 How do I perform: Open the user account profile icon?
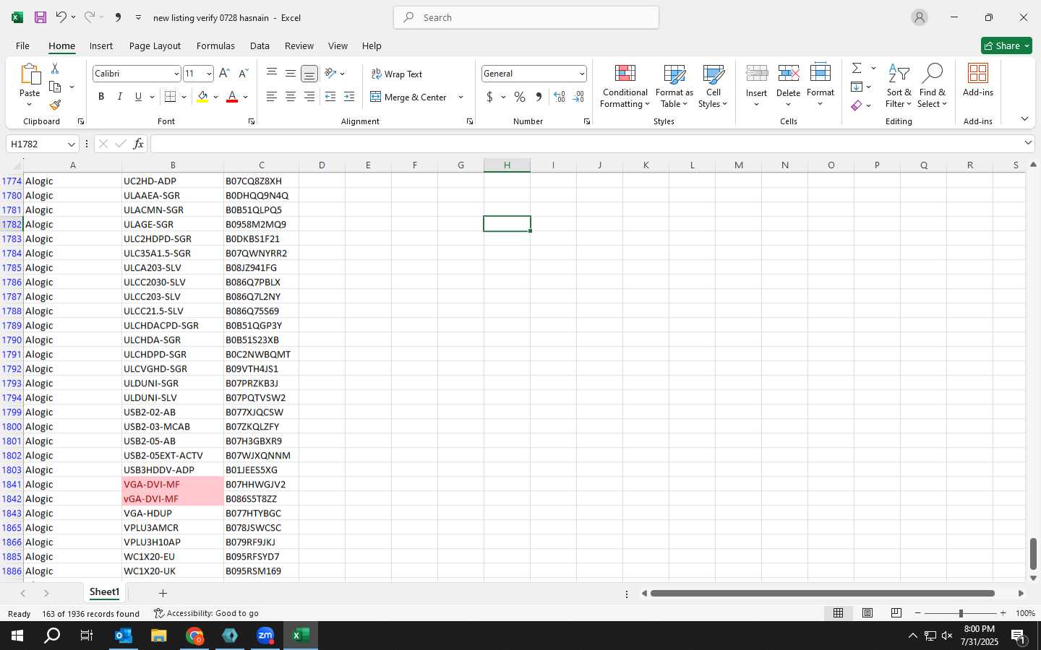pyautogui.click(x=920, y=17)
